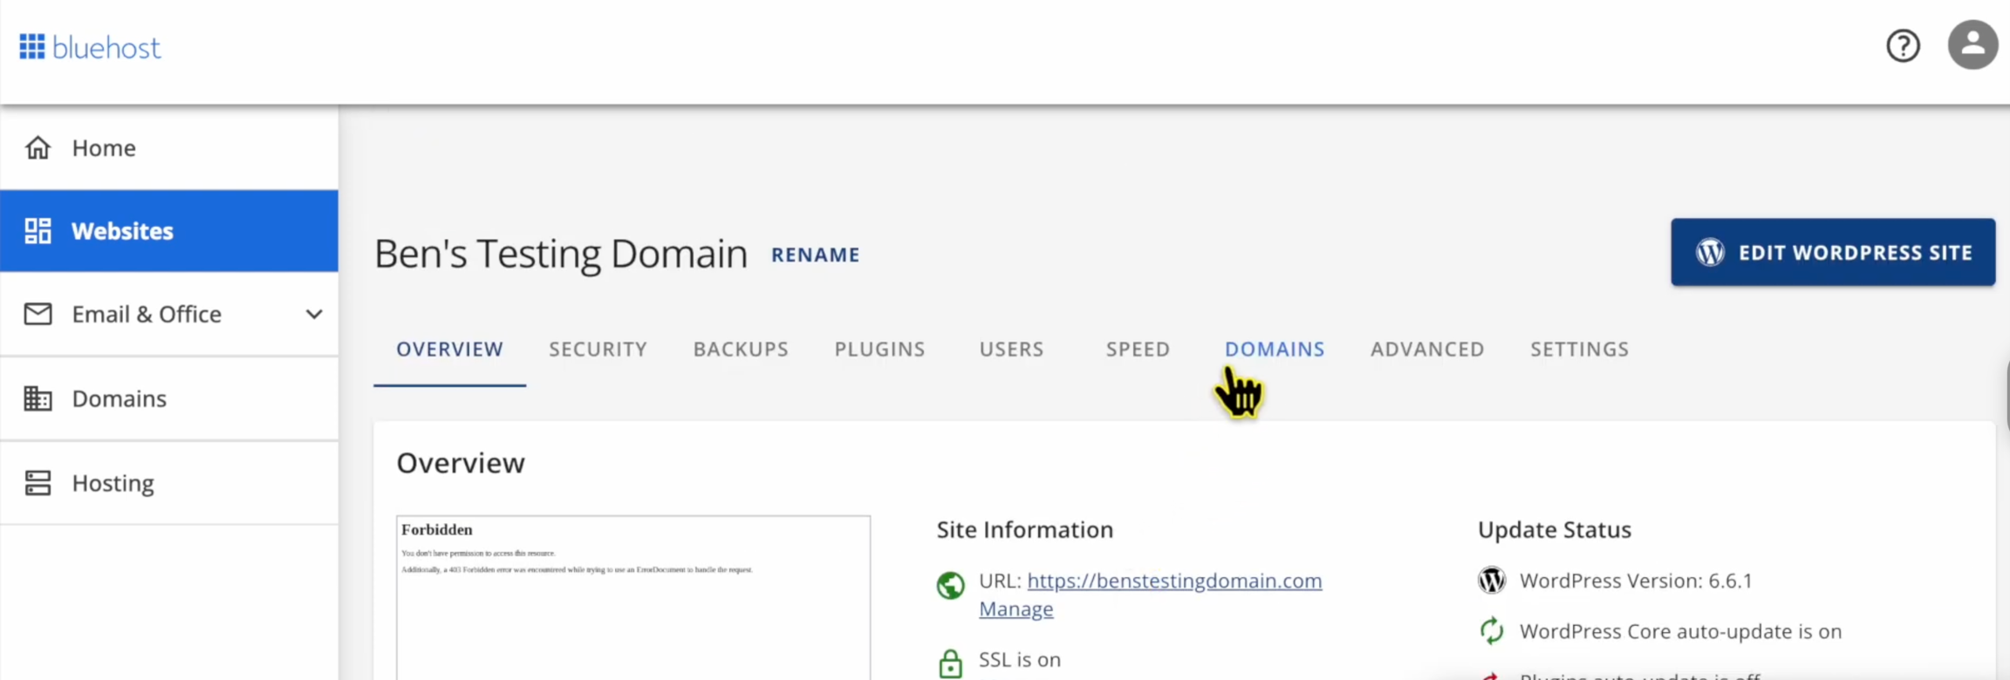Viewport: 2010px width, 680px height.
Task: Select the Backups tab
Action: coord(741,350)
